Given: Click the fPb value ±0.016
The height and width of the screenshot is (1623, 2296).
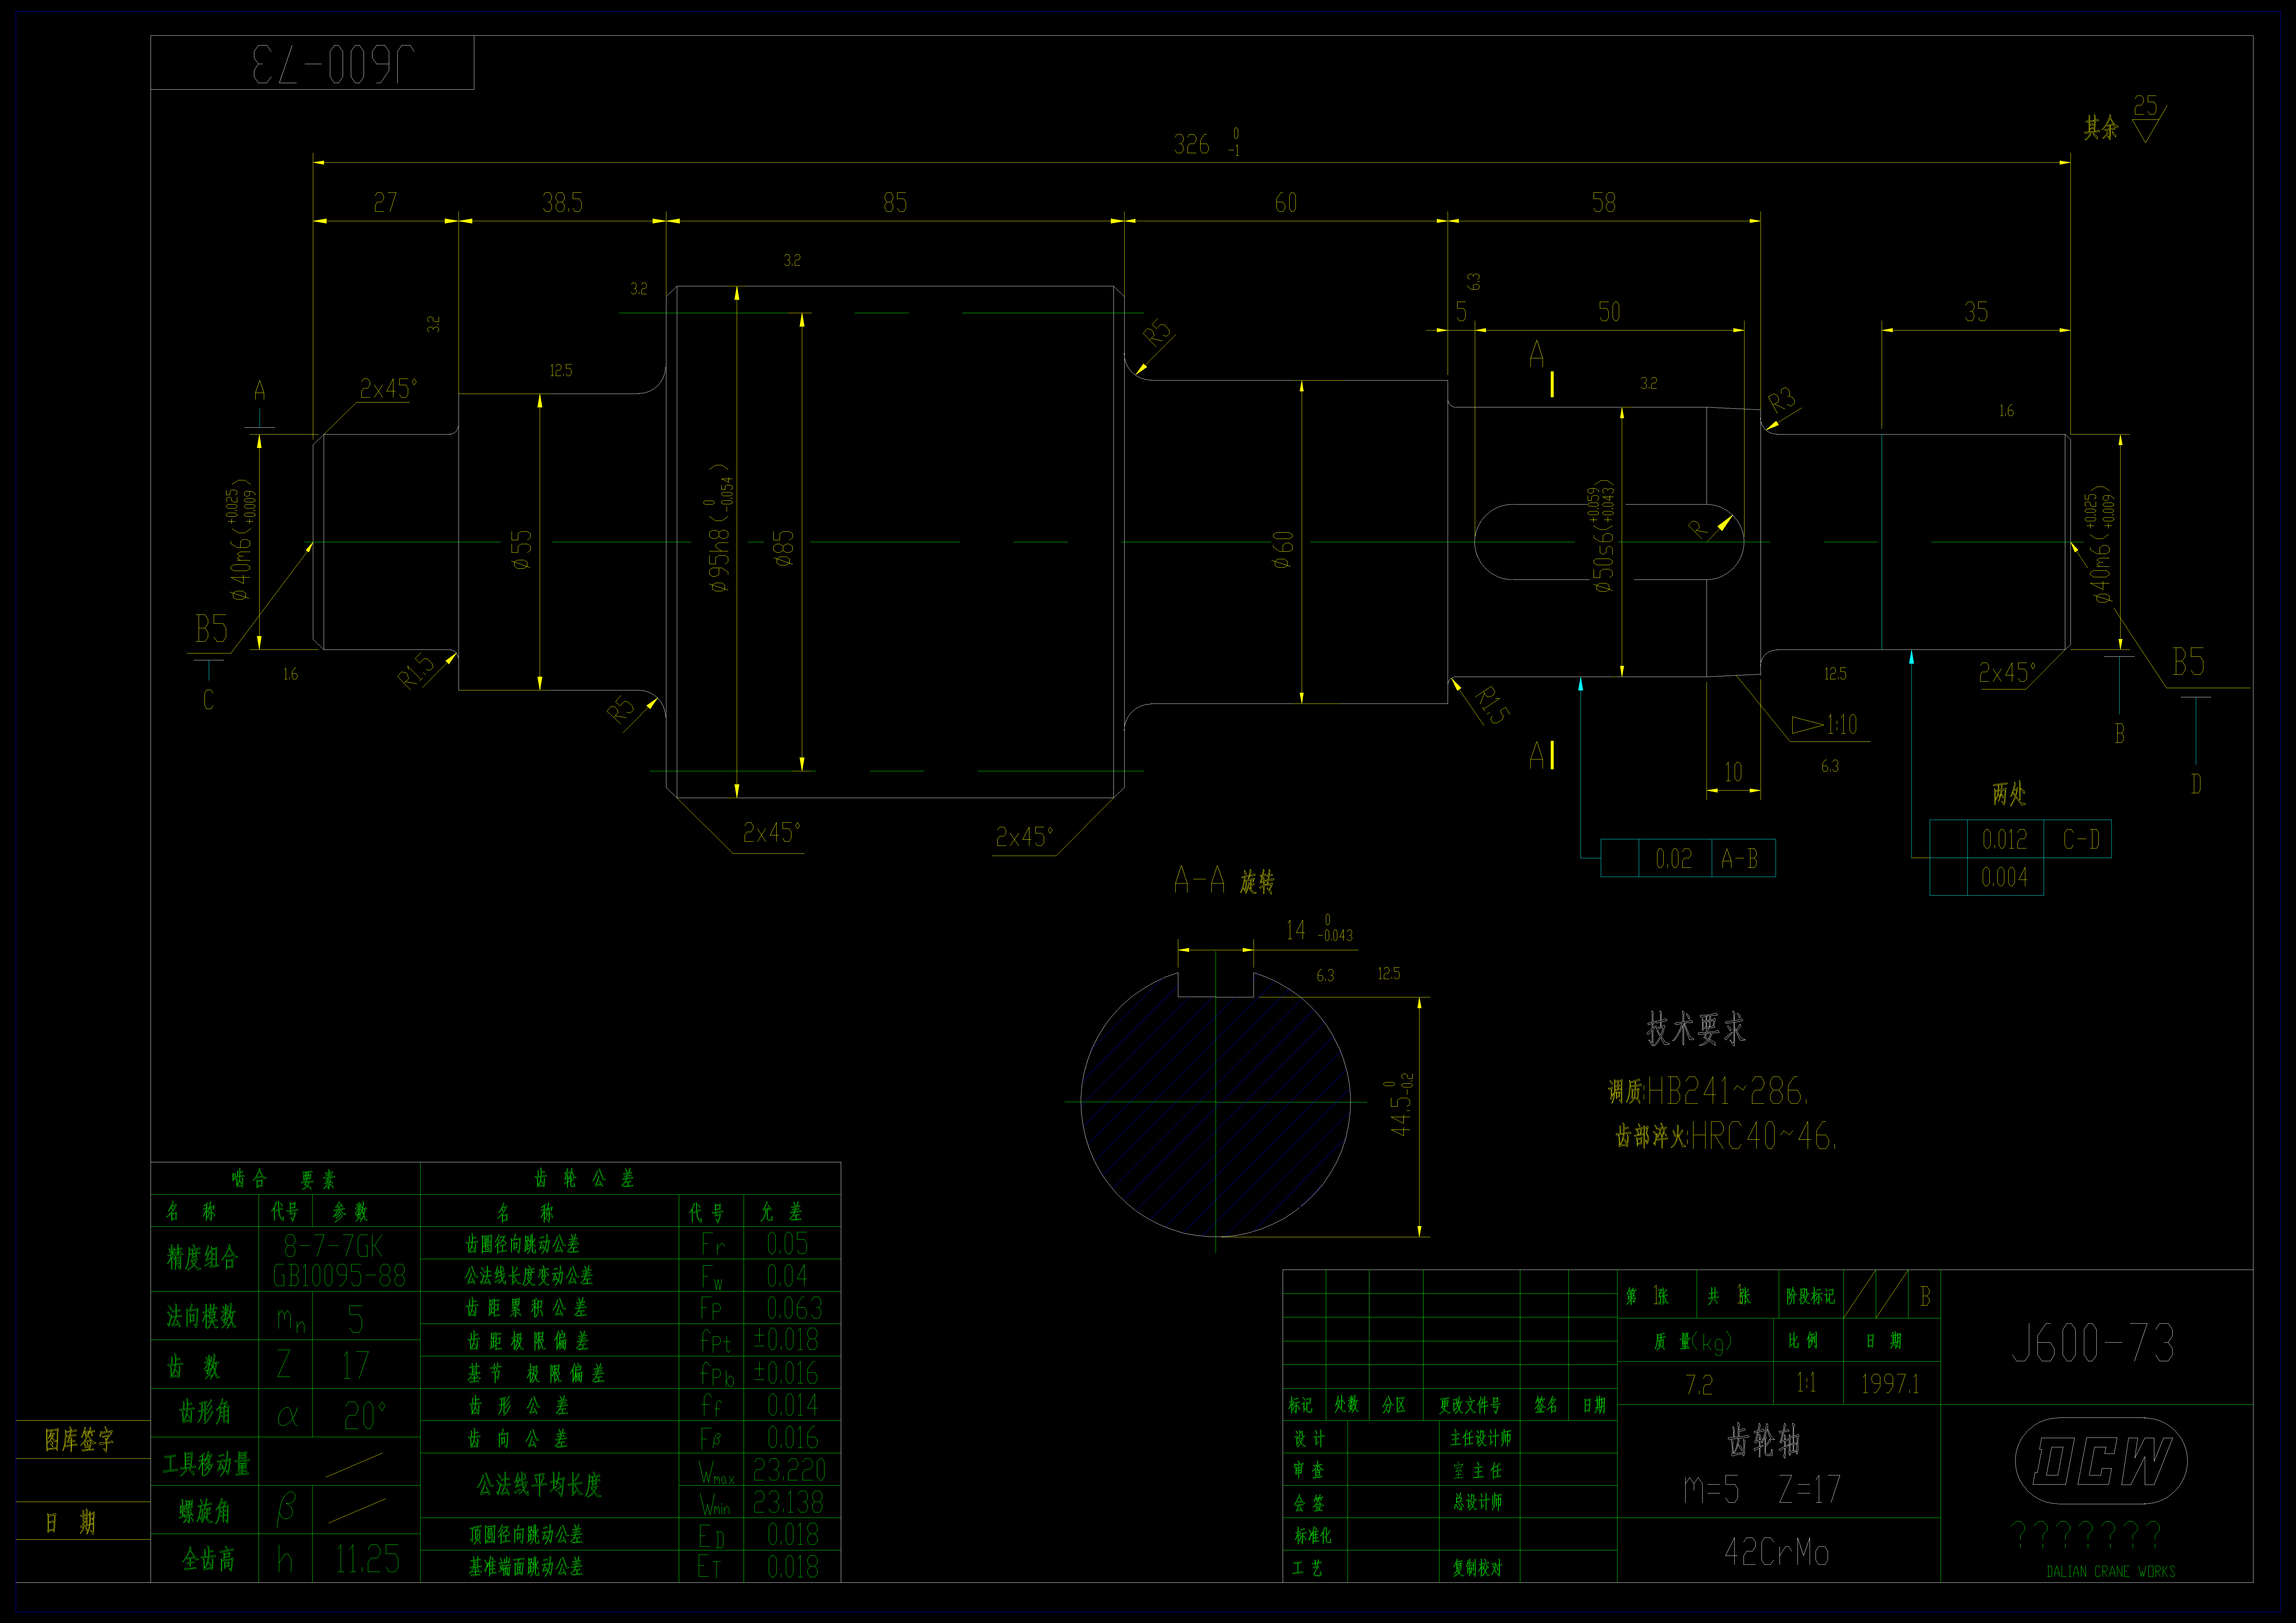Looking at the screenshot, I should (x=786, y=1373).
